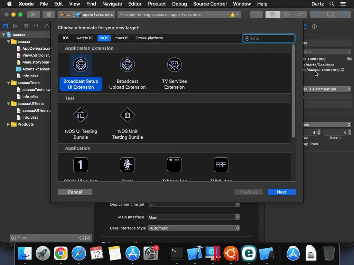Pick the Tabbed App template icon

tap(174, 165)
